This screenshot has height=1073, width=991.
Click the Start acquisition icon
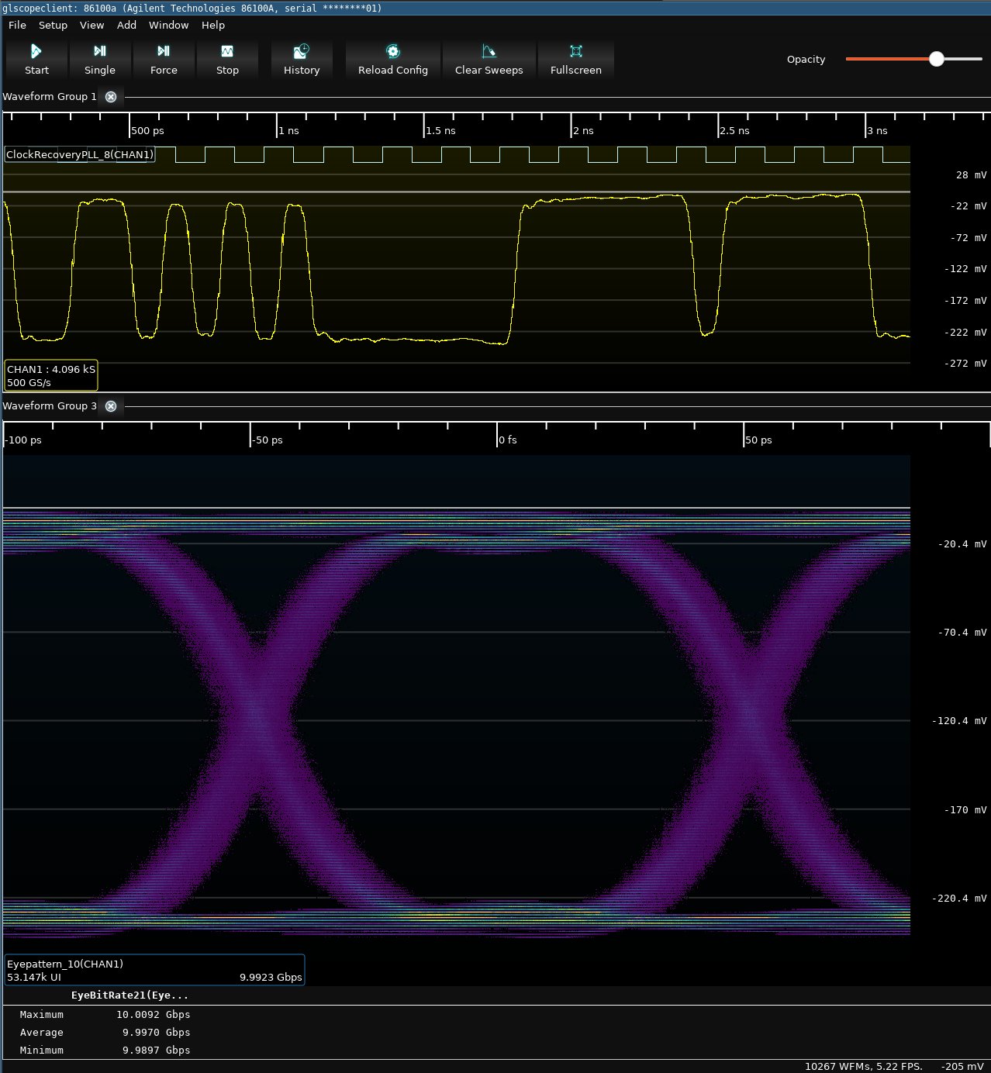coord(36,51)
